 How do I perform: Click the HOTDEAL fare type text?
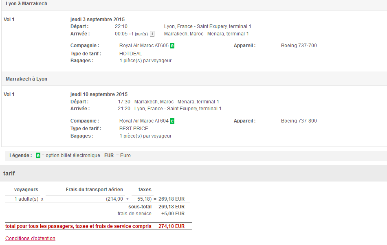click(x=131, y=53)
